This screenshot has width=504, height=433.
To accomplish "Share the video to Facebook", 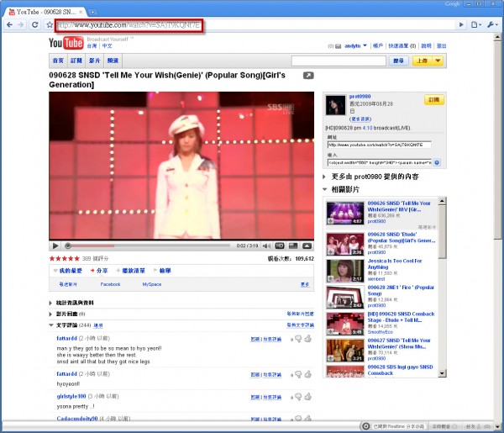I will [110, 284].
